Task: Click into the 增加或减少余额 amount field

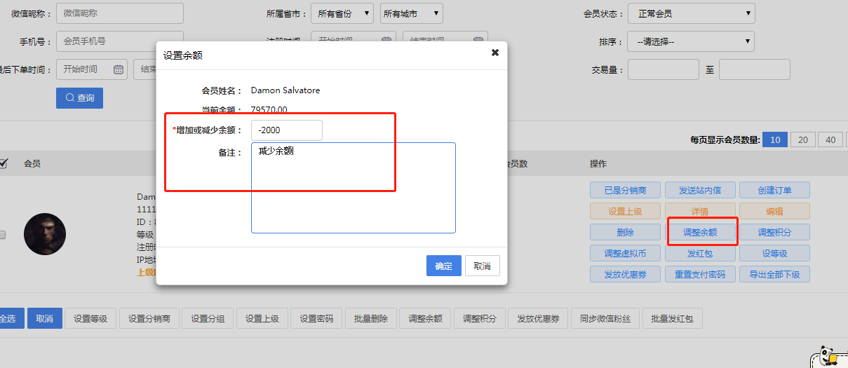Action: click(x=286, y=130)
